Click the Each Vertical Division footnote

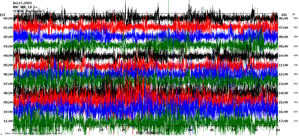(34, 133)
